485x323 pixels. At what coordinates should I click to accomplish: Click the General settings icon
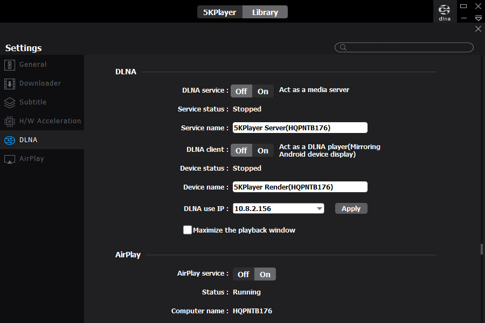pyautogui.click(x=10, y=65)
